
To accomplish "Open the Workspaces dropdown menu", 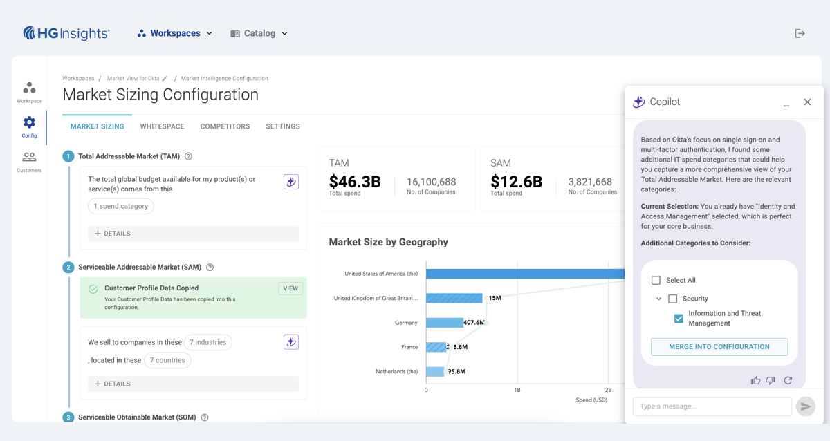I will 175,33.
